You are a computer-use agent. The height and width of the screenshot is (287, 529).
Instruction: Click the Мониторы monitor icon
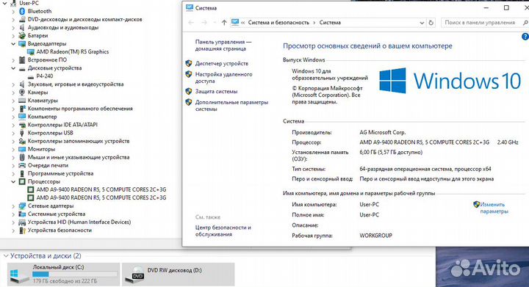pyautogui.click(x=22, y=149)
